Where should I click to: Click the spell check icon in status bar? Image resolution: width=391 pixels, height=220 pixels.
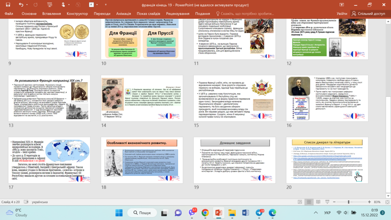26,202
